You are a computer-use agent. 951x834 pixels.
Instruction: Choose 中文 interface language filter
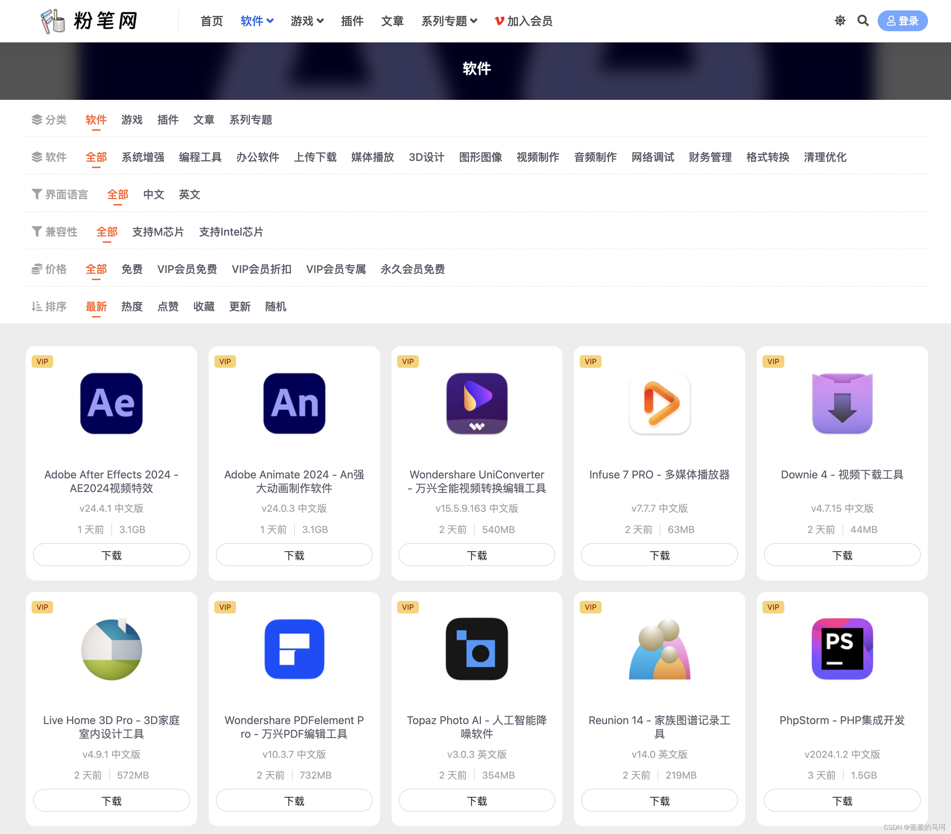tap(154, 195)
